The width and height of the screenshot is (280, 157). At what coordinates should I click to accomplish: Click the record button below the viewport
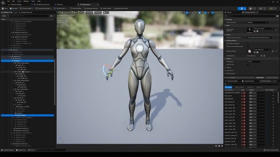(216, 146)
